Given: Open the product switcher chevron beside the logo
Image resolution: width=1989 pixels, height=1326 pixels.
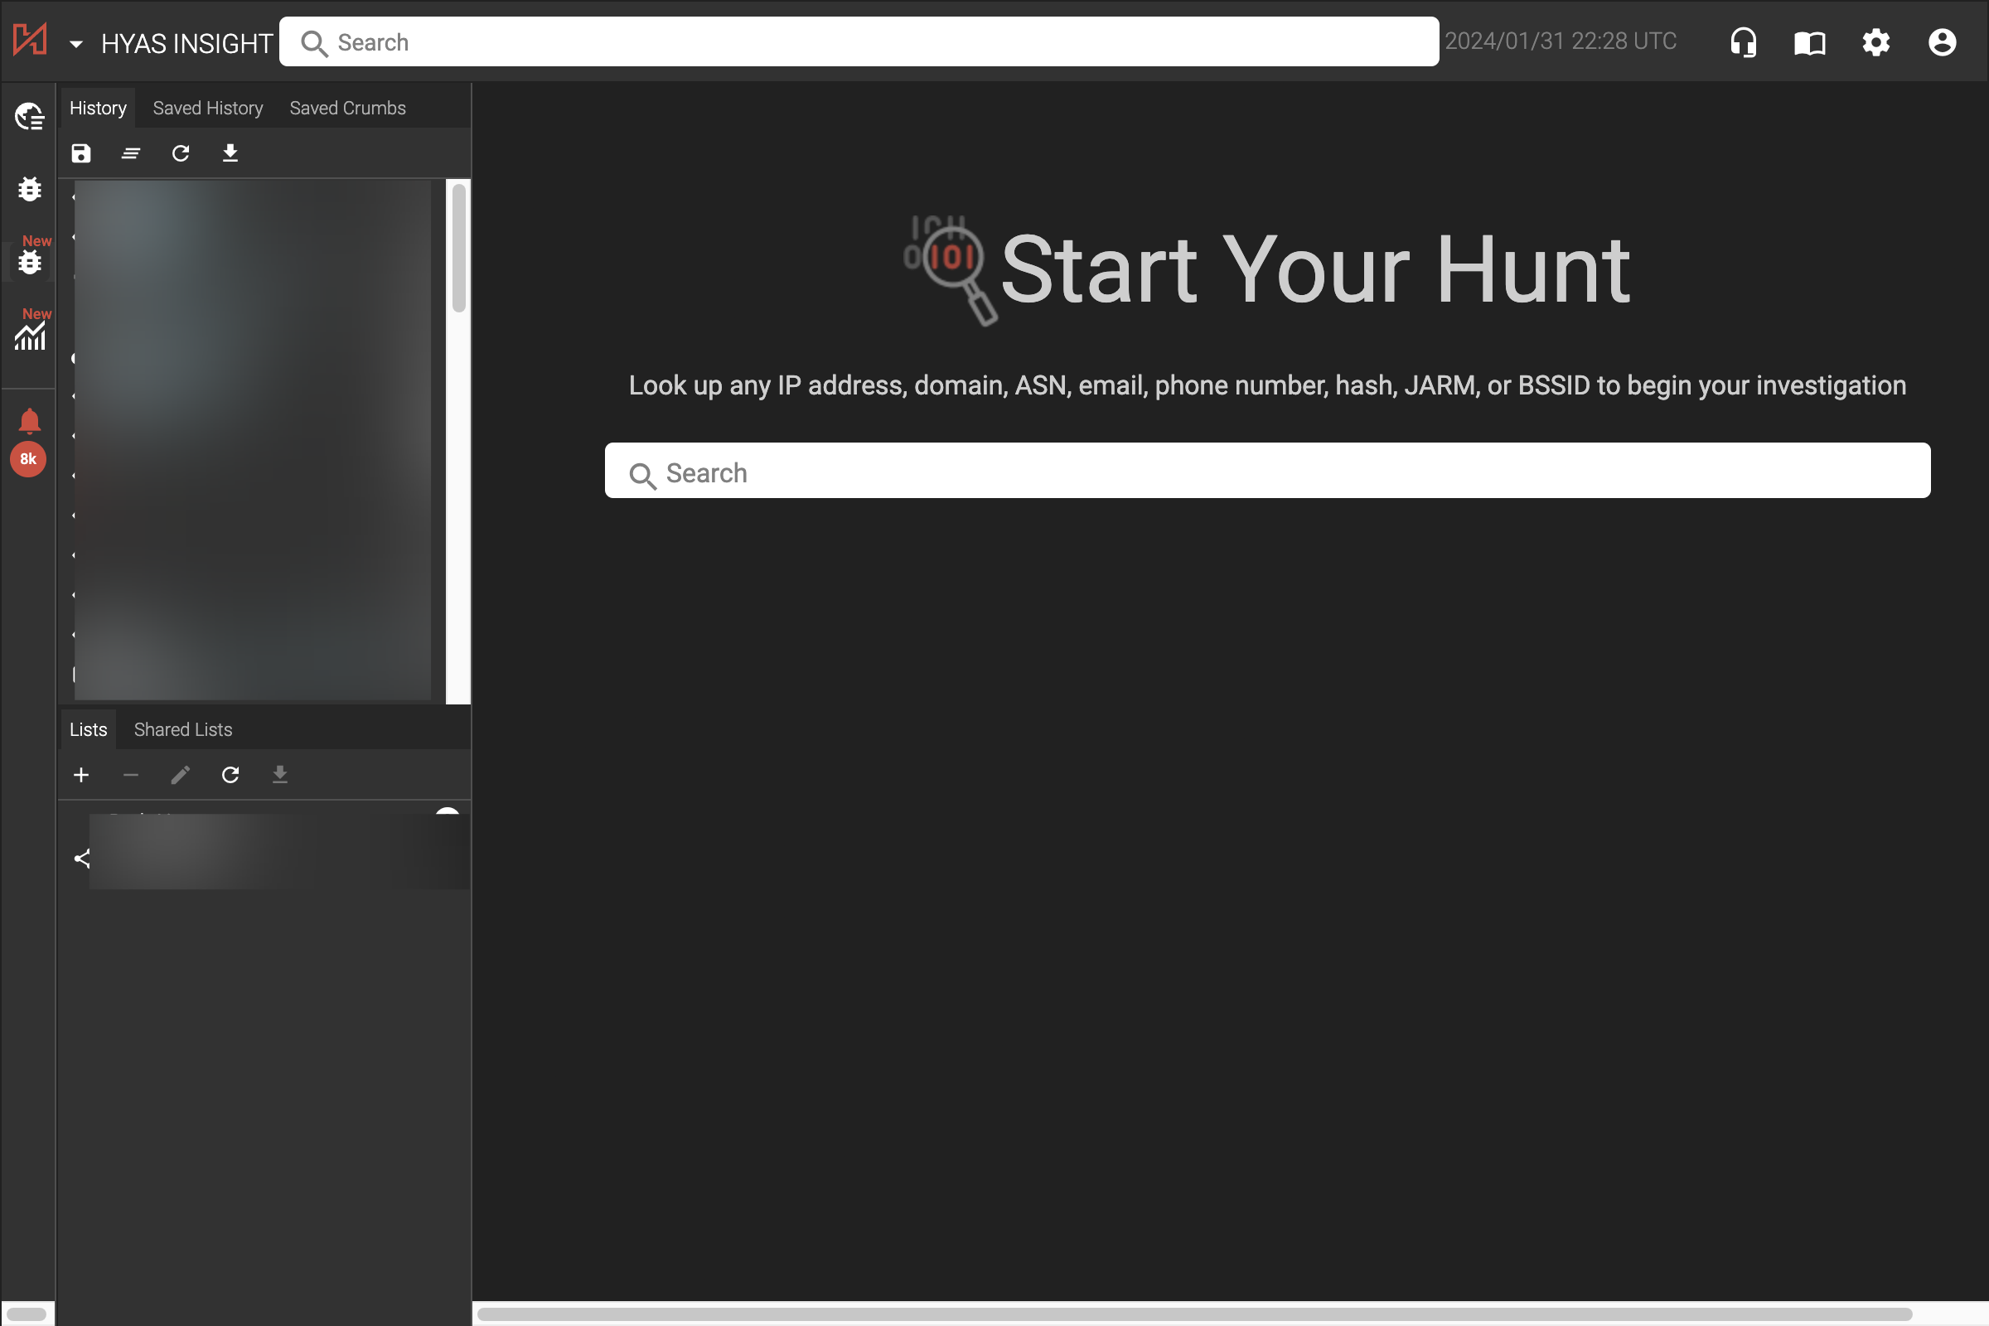Looking at the screenshot, I should click(x=76, y=43).
